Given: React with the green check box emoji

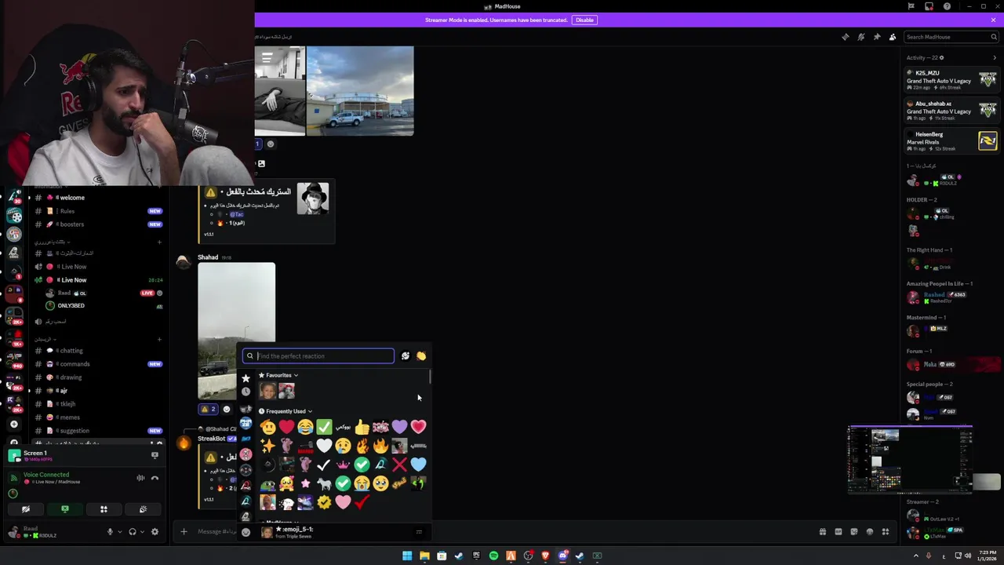Looking at the screenshot, I should [x=324, y=427].
